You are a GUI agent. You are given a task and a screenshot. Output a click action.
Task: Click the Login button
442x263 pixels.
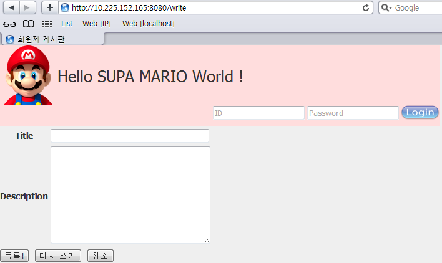pyautogui.click(x=420, y=112)
